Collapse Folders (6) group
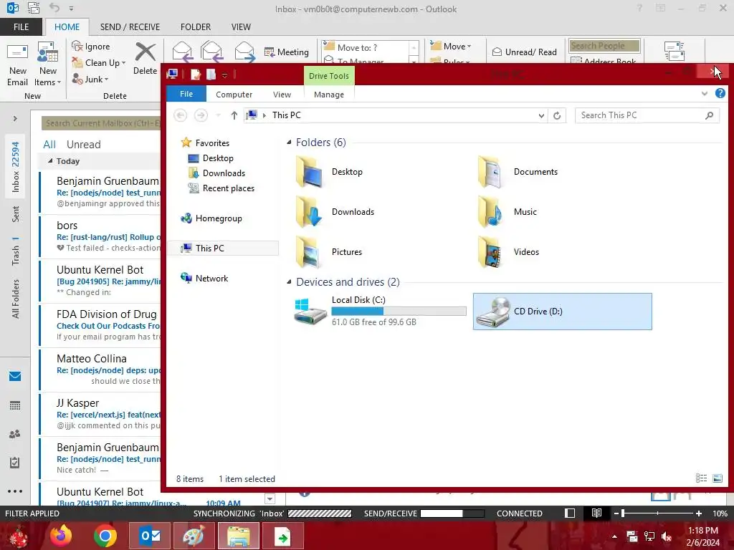This screenshot has width=734, height=550. tap(289, 143)
